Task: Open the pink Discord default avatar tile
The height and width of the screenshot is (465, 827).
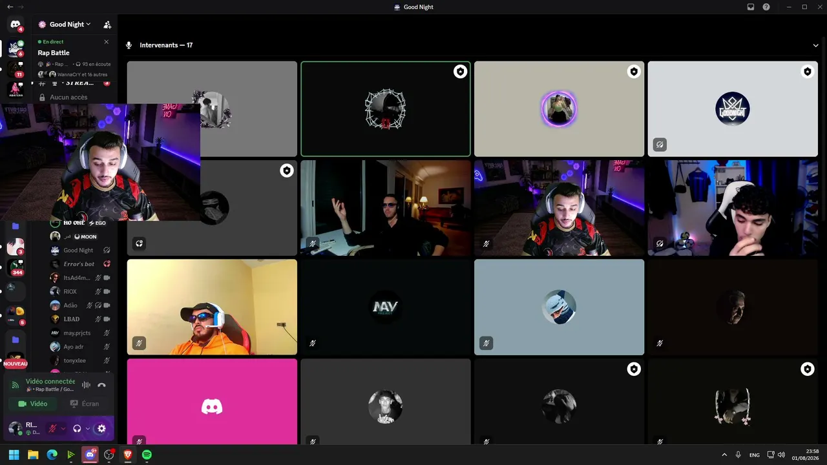Action: 212,402
